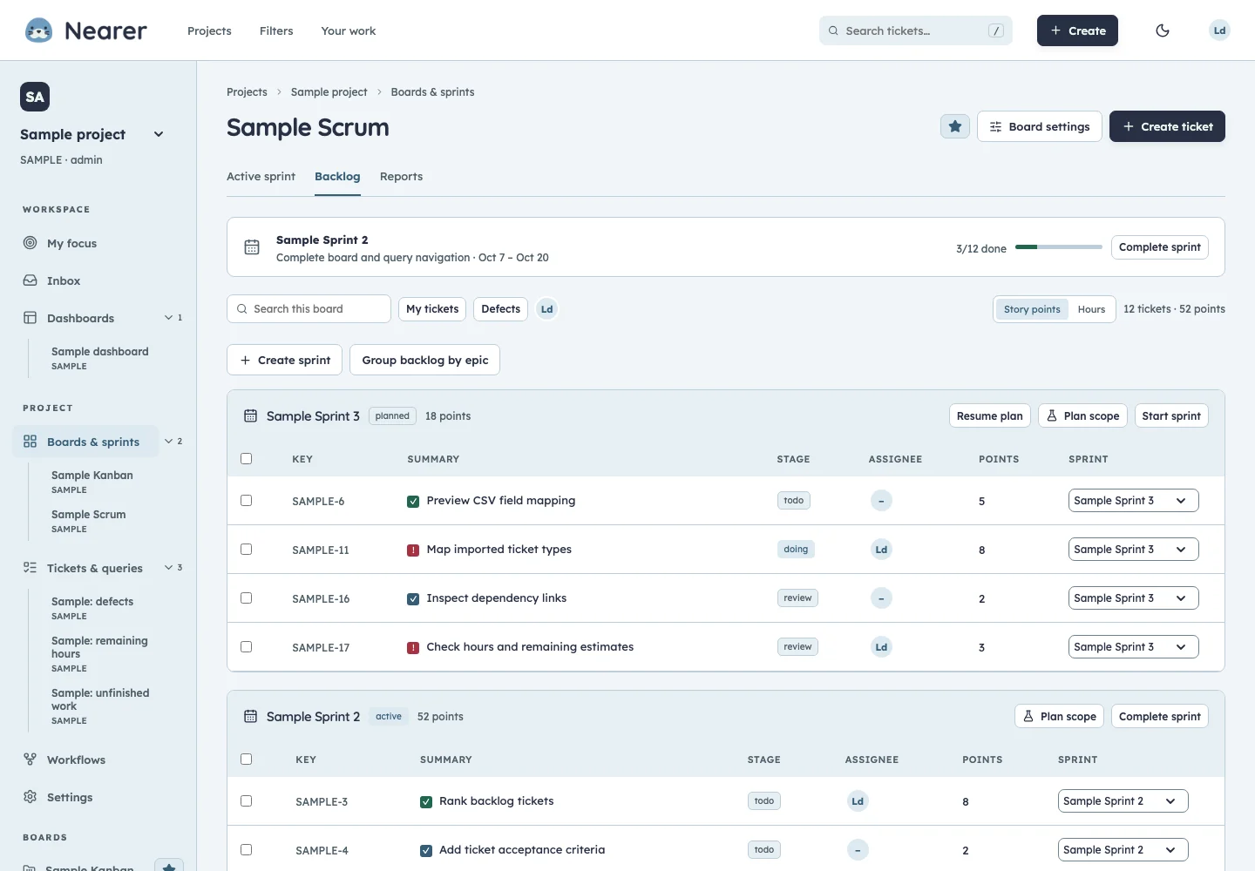Switch to Active sprint tab
This screenshot has width=1255, height=871.
click(x=261, y=177)
